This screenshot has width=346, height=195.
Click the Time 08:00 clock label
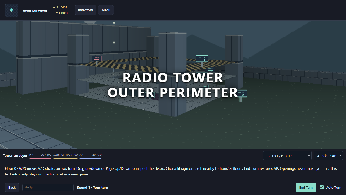pos(61,13)
